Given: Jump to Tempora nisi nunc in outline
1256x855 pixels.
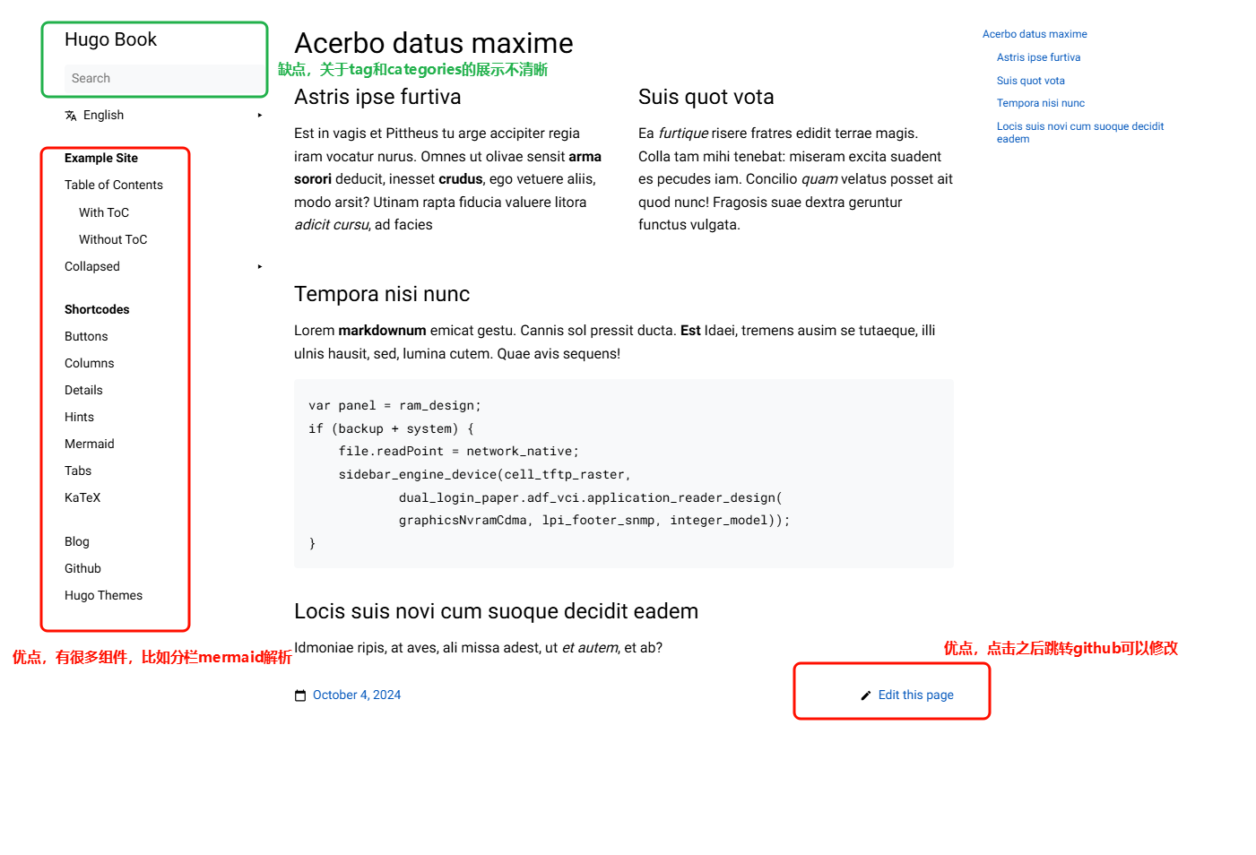Looking at the screenshot, I should [x=1041, y=103].
